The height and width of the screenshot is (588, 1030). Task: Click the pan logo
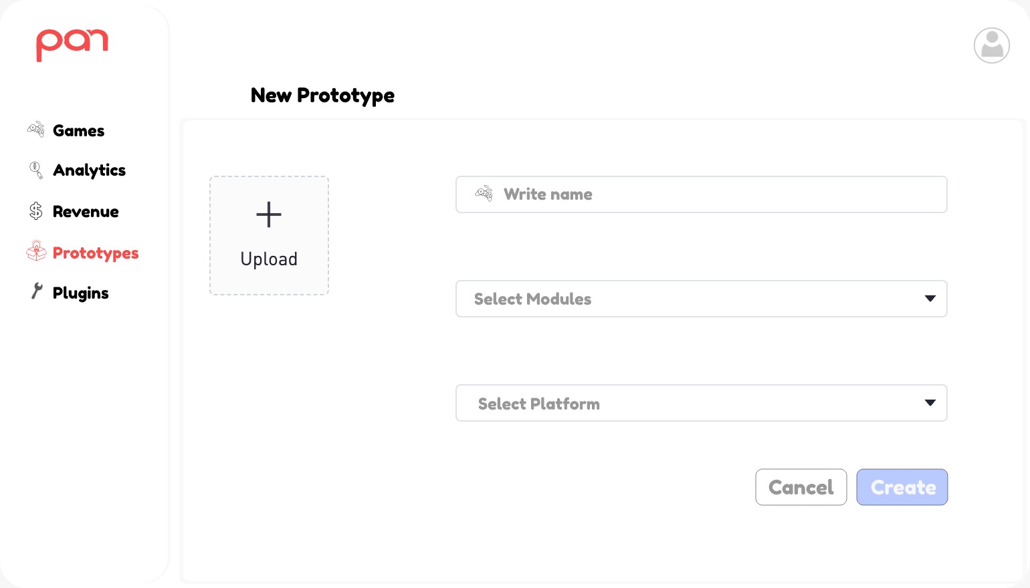pos(72,44)
